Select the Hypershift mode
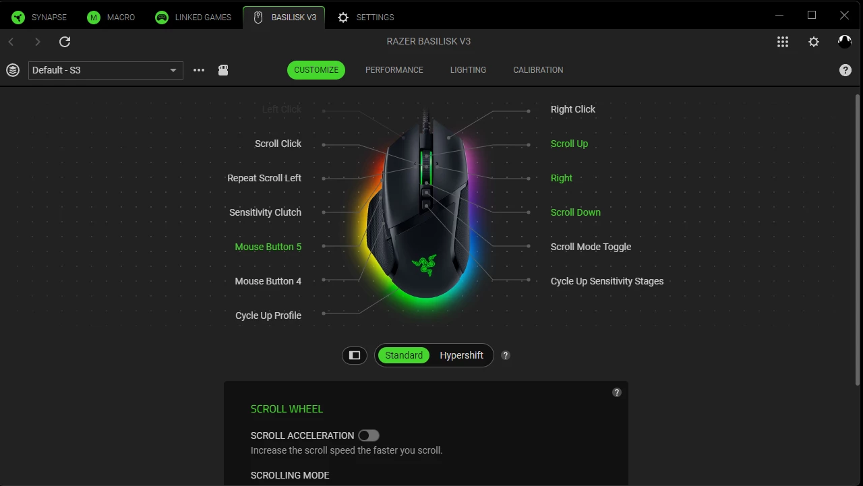863x486 pixels. 461,355
